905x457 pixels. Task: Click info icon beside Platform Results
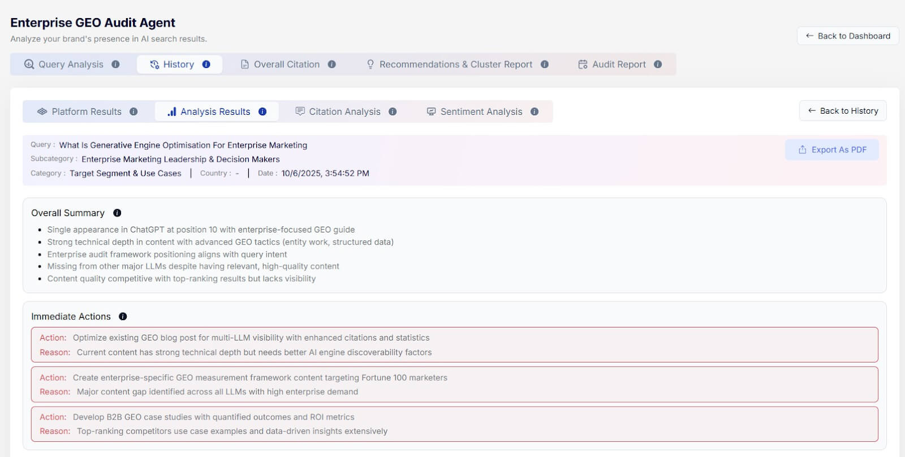pyautogui.click(x=133, y=112)
